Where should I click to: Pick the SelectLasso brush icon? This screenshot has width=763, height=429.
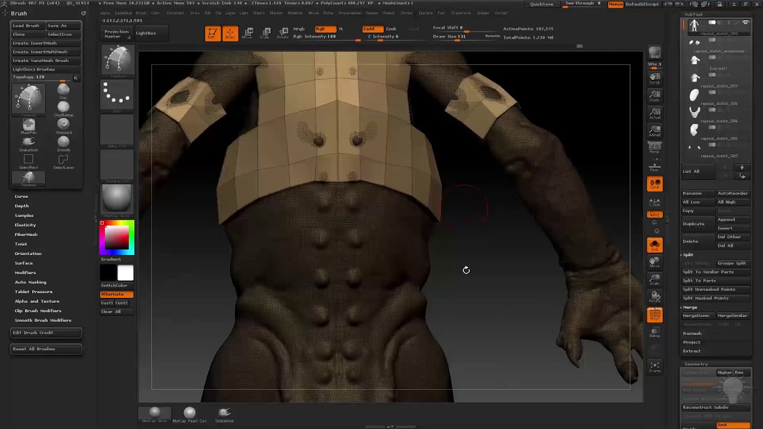tap(63, 161)
